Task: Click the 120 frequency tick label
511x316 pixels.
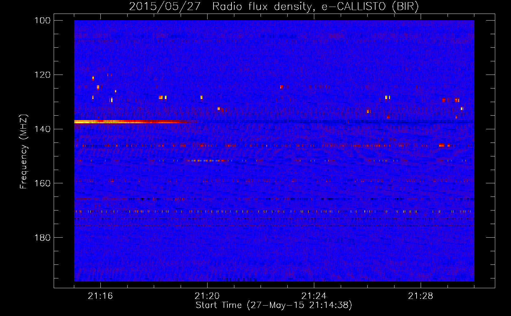Action: tap(42, 75)
